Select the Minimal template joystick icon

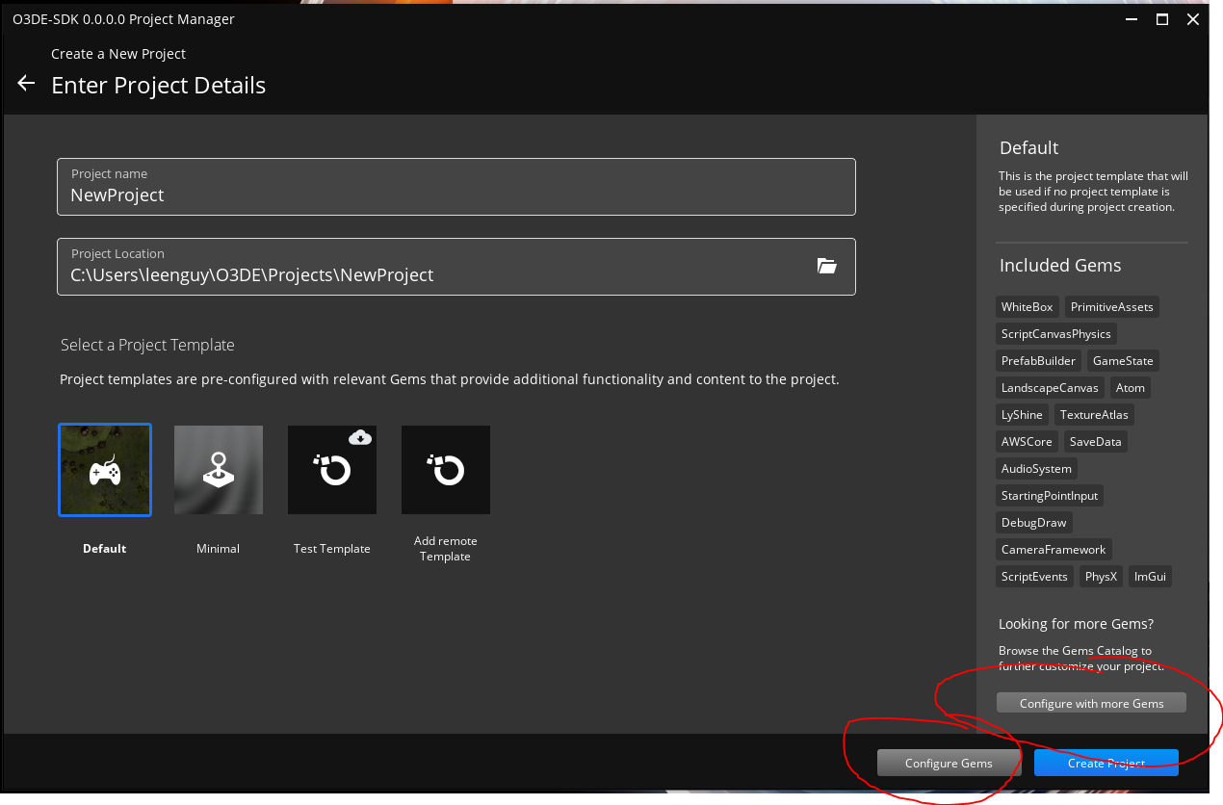[218, 469]
